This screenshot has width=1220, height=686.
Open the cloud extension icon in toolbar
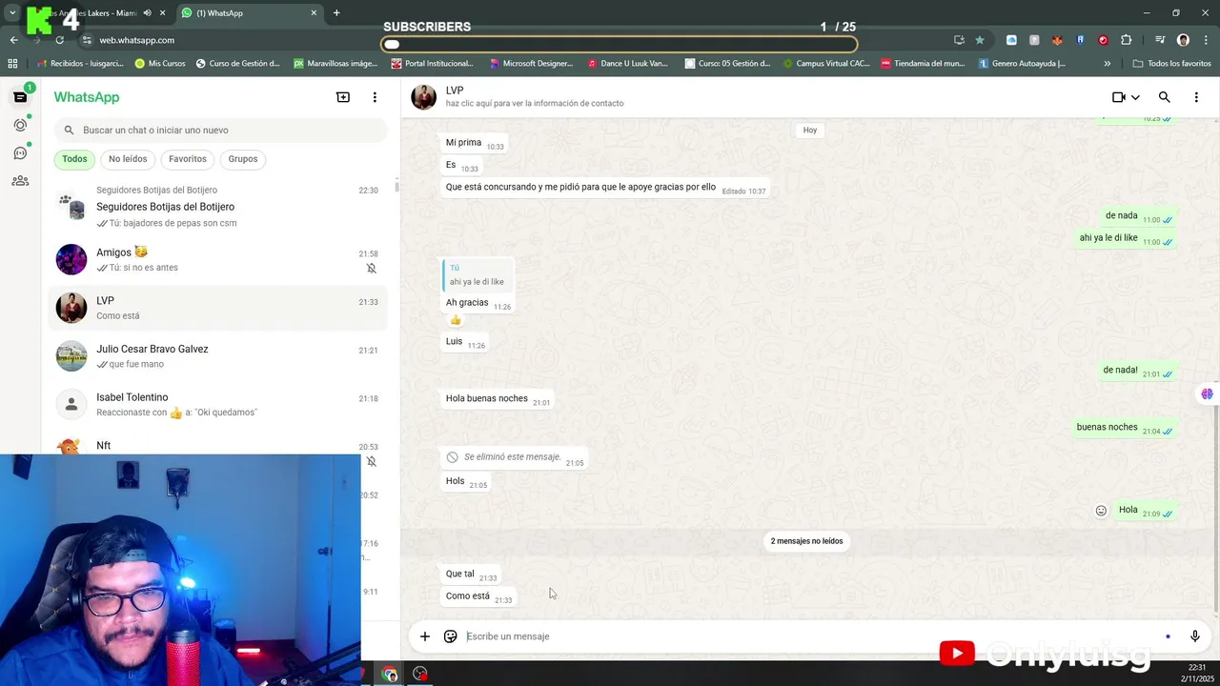point(1011,40)
